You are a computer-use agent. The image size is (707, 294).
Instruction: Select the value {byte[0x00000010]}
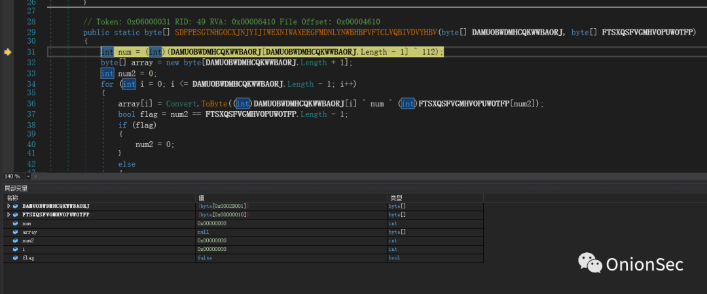click(x=223, y=215)
